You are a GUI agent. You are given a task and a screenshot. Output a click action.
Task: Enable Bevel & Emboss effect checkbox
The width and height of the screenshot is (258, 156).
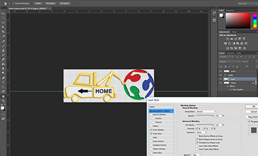click(x=151, y=114)
